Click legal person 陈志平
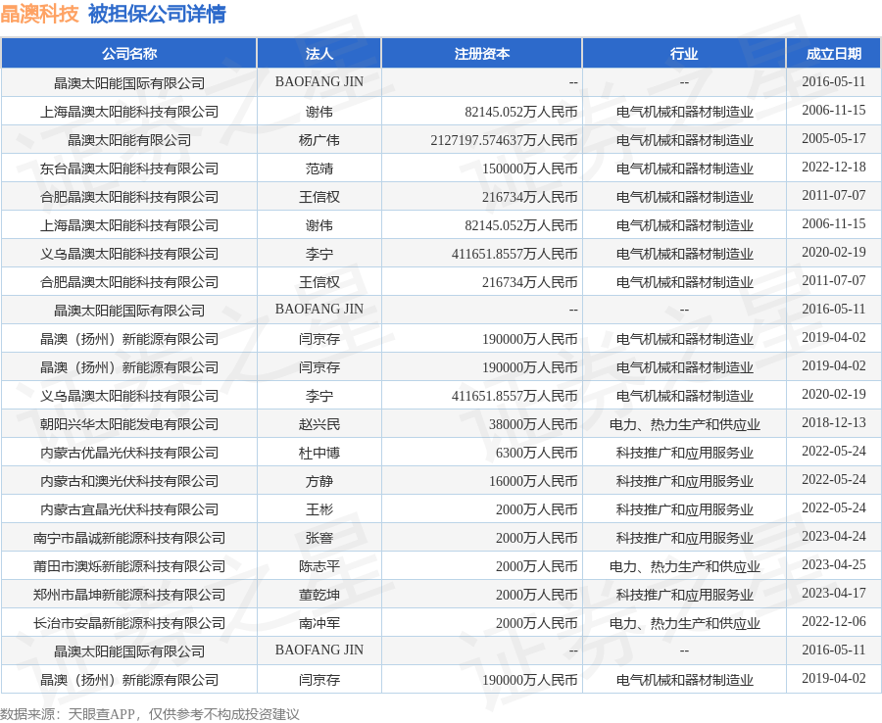Viewport: 882px width, 723px height. point(318,566)
